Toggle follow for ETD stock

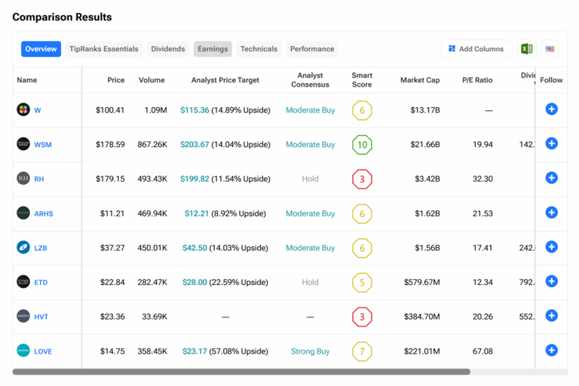pos(551,281)
